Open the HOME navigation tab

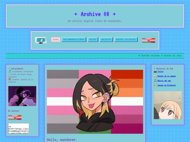pyautogui.click(x=56, y=40)
